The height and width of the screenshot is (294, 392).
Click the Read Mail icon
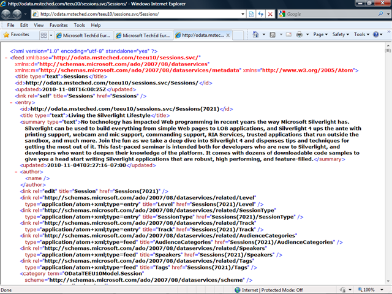tap(288, 34)
